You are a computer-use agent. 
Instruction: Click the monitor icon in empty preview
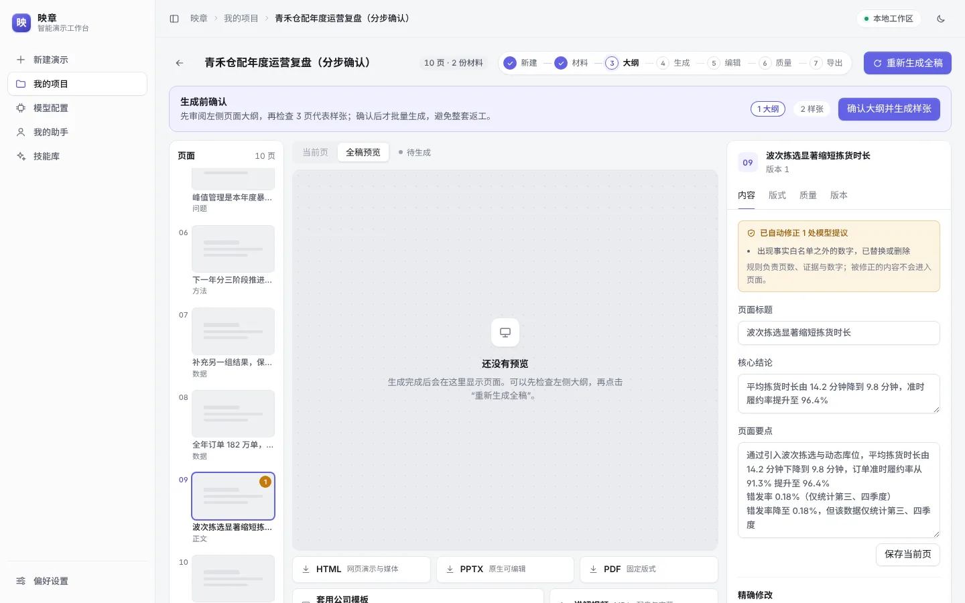505,332
